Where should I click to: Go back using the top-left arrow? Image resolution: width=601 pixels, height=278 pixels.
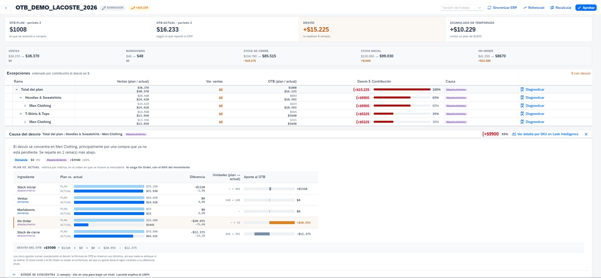tap(6, 8)
